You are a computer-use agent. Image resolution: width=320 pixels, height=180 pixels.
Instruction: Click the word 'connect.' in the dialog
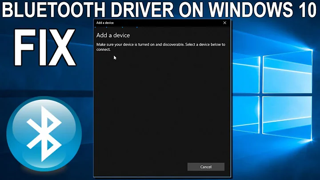tap(103, 49)
